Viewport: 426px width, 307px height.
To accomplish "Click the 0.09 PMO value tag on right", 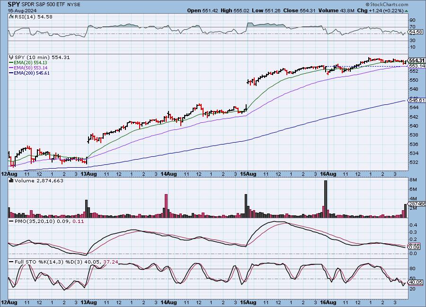I will [415, 247].
